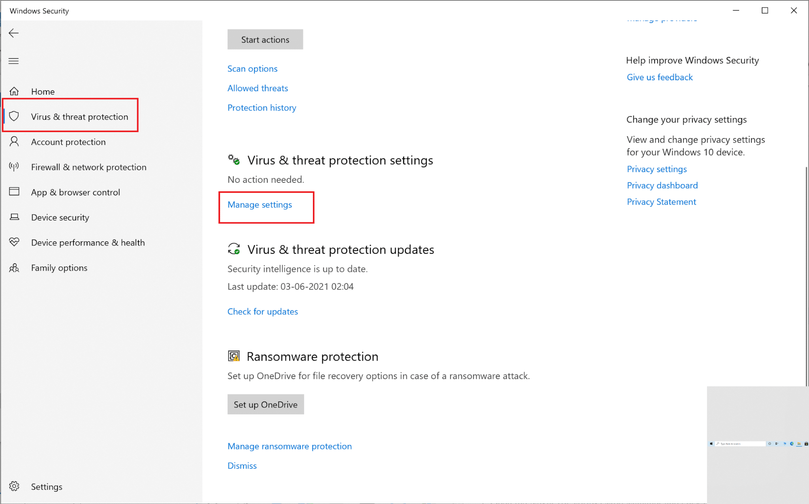This screenshot has width=809, height=504.
Task: Open Manage ransomware protection
Action: click(x=290, y=446)
